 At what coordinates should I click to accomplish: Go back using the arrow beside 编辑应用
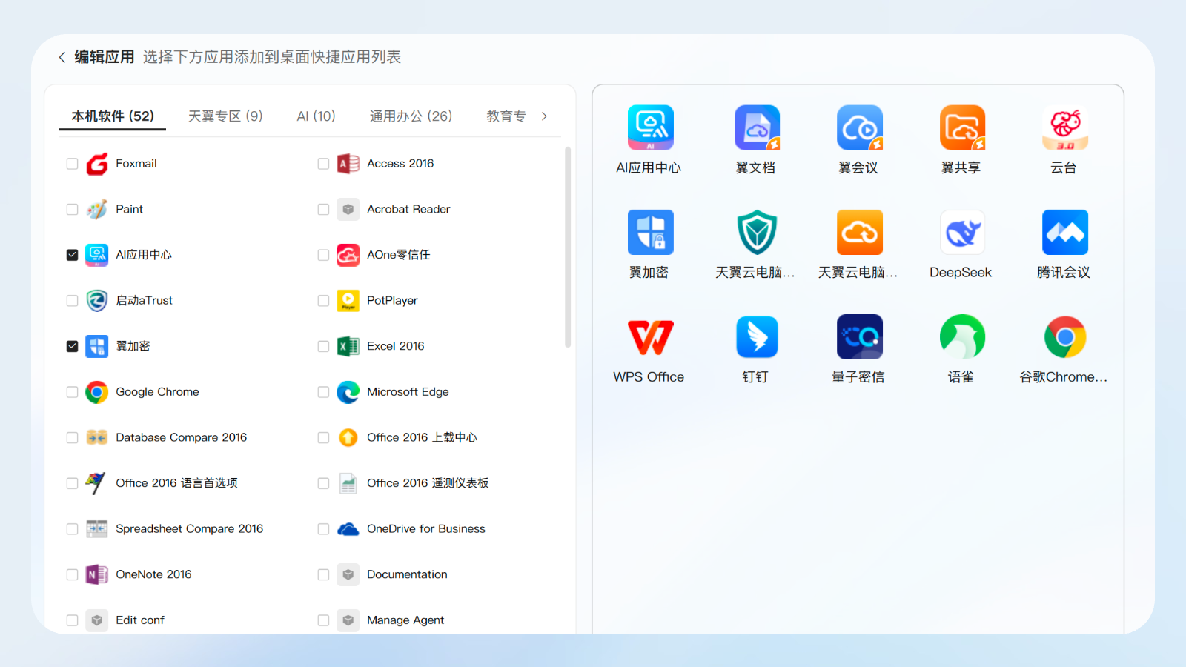[x=62, y=57]
